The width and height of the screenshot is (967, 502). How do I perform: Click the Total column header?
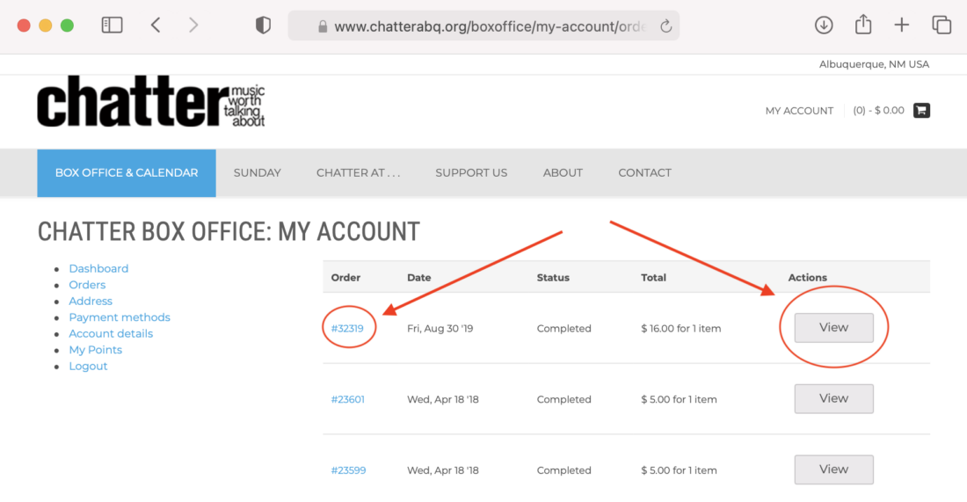pos(653,278)
